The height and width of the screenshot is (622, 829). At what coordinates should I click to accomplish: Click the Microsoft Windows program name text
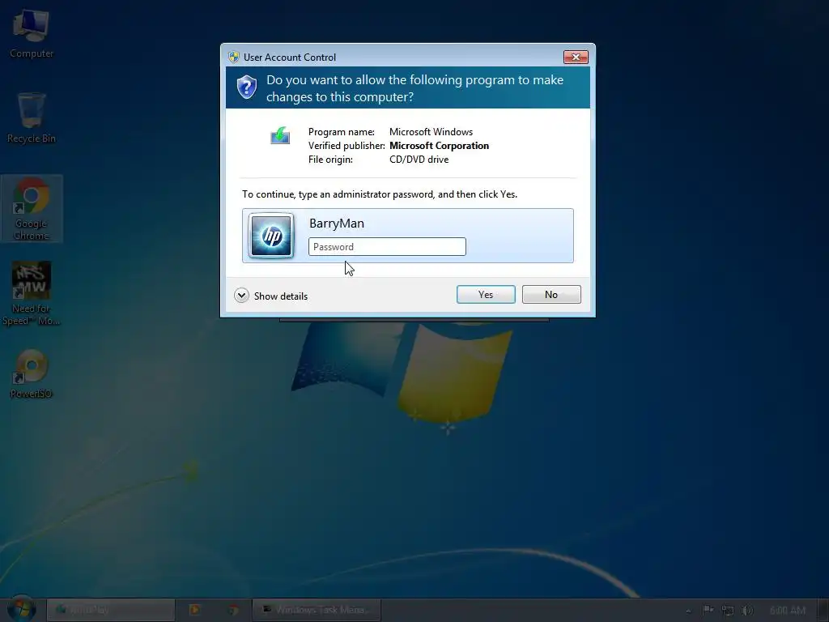pos(431,132)
